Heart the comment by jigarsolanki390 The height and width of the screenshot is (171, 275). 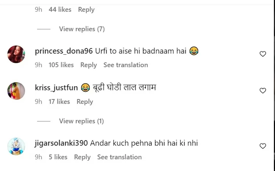pyautogui.click(x=263, y=146)
